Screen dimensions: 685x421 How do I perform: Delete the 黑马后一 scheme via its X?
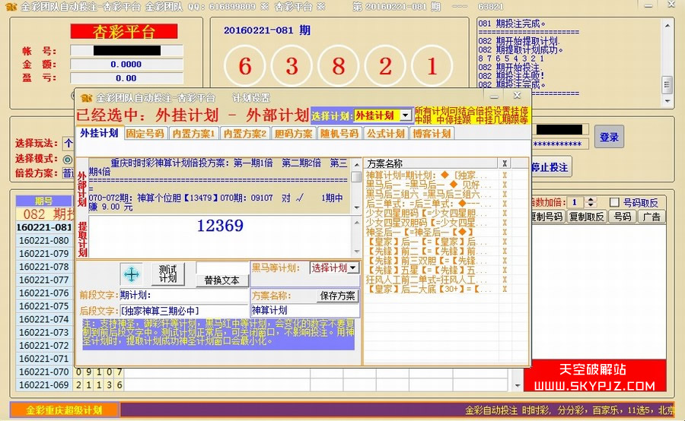tap(505, 185)
